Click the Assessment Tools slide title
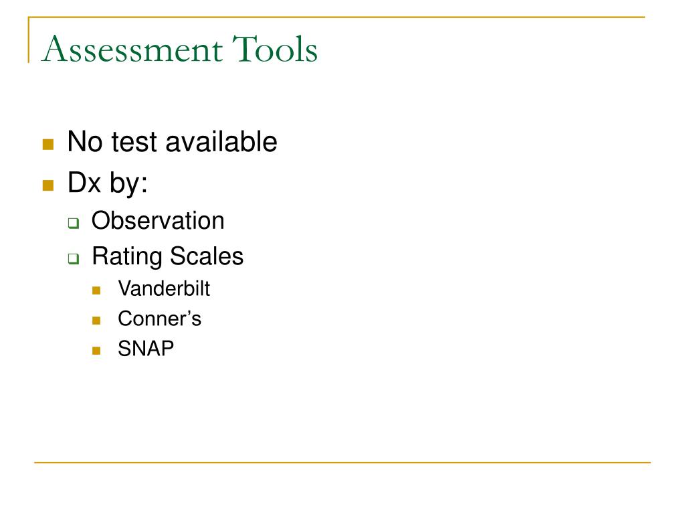Screen dimensions: 685x514 click(x=179, y=49)
